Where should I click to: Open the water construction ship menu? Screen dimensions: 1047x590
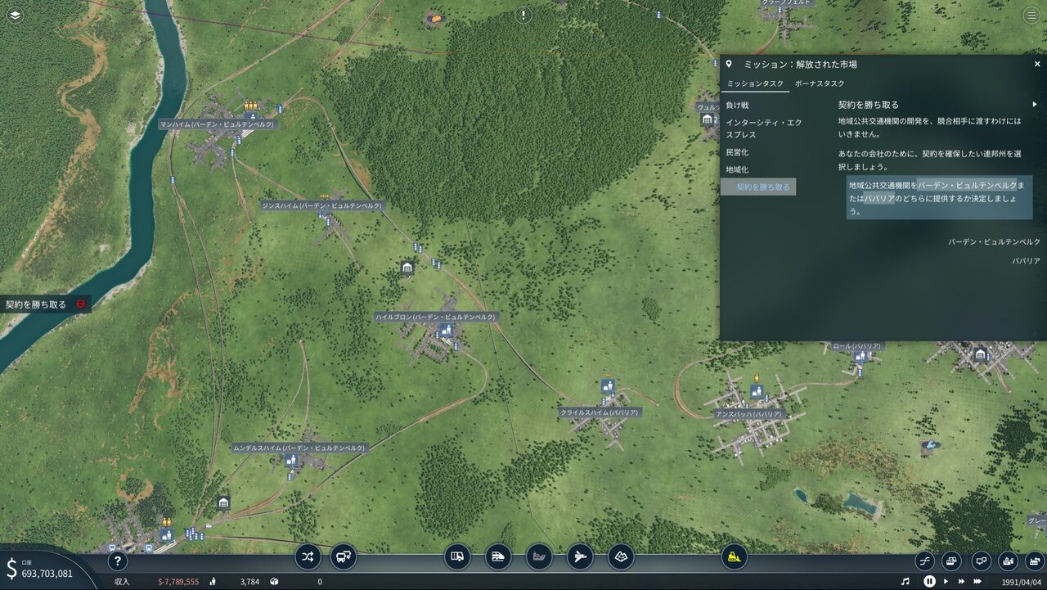coord(539,556)
